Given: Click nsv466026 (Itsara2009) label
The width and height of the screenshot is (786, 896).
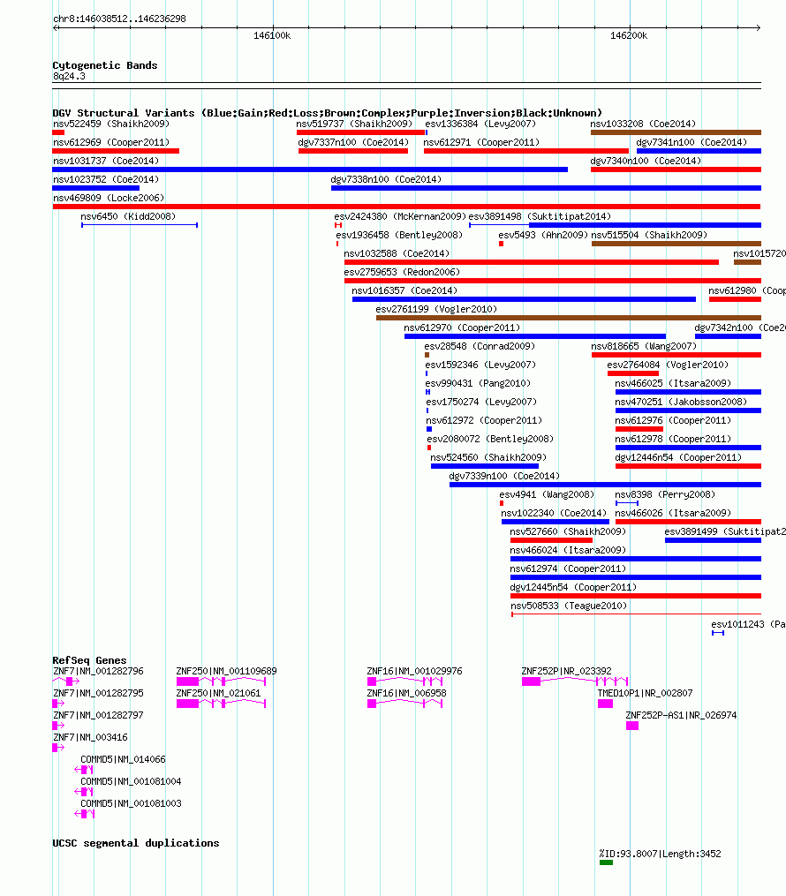Looking at the screenshot, I should click(x=673, y=513).
